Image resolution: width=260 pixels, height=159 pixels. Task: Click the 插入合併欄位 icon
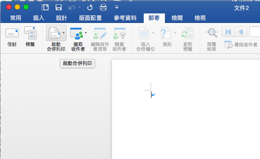144,33
